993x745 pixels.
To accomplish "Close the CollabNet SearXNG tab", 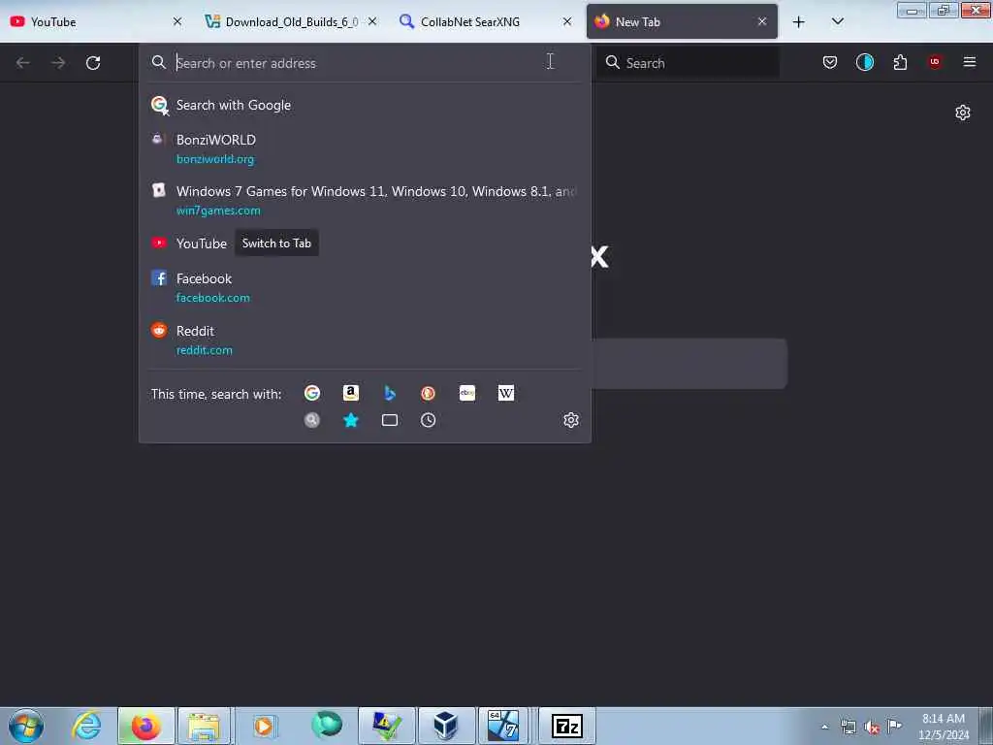I will (x=567, y=21).
